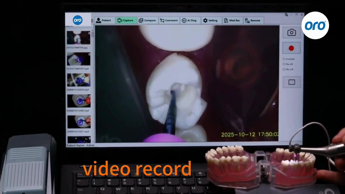The width and height of the screenshot is (345, 194).
Task: Open video thumbnail above 250808103133492.mp4
Action: (x=78, y=101)
